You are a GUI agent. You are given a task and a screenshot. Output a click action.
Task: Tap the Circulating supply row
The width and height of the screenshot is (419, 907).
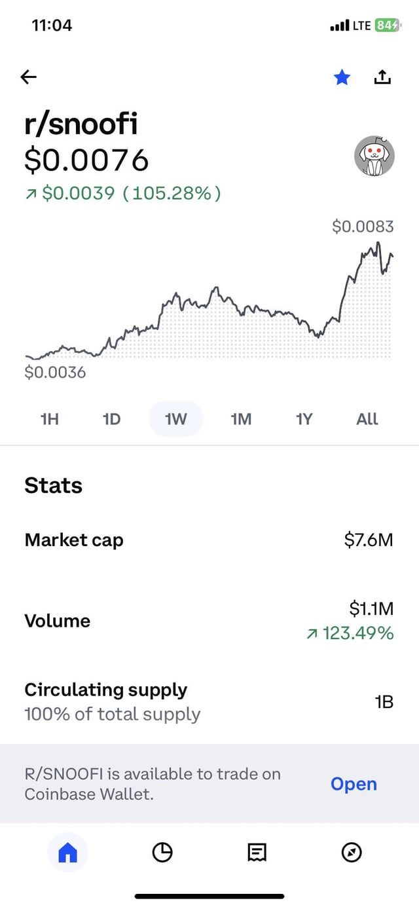209,701
